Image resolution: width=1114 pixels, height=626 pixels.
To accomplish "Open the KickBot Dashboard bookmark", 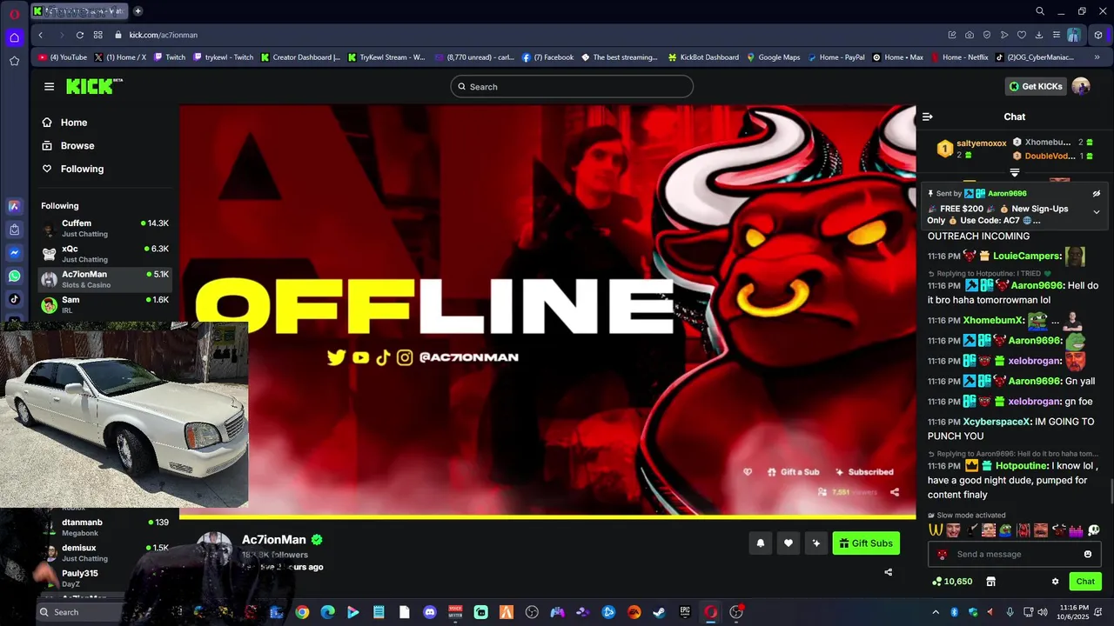I will (x=703, y=57).
